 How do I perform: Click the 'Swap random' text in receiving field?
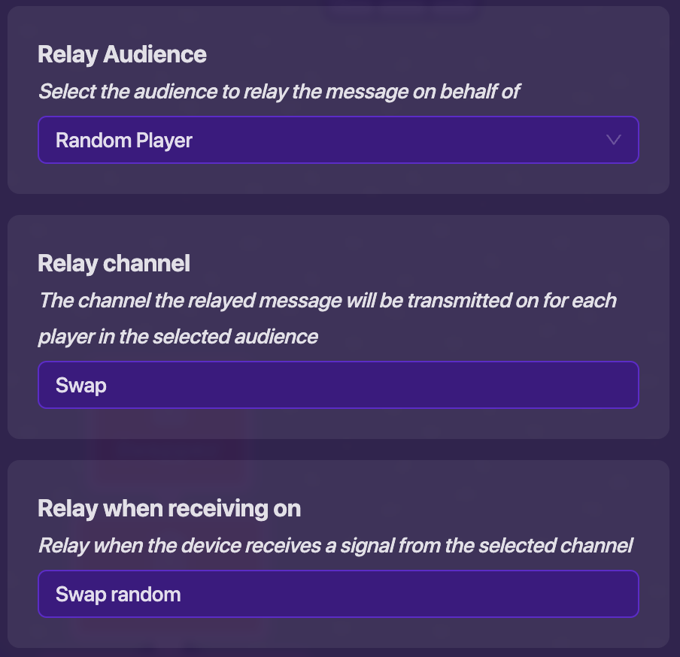point(118,595)
